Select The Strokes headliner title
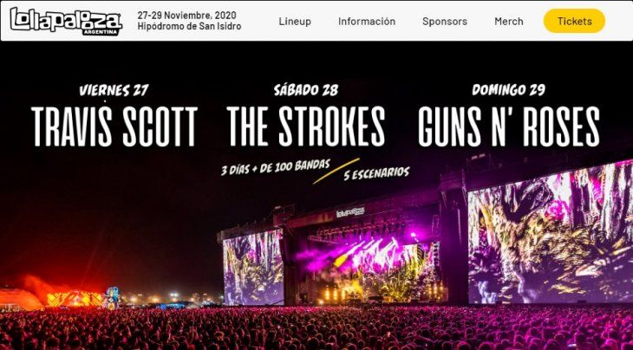Viewport: 633px width, 350px height. tap(305, 126)
